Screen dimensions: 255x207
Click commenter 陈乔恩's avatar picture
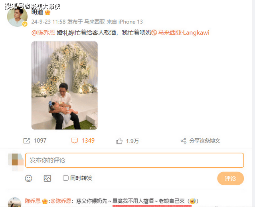click(x=14, y=202)
